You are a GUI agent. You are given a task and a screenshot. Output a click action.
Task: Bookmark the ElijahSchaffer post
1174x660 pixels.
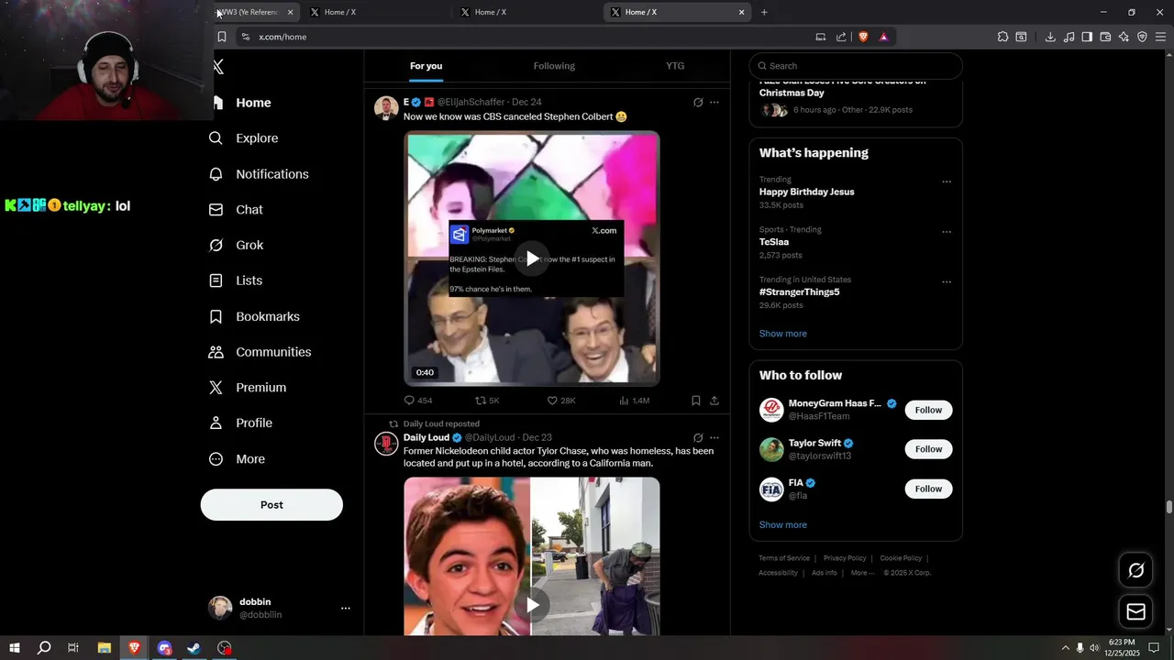click(x=696, y=401)
